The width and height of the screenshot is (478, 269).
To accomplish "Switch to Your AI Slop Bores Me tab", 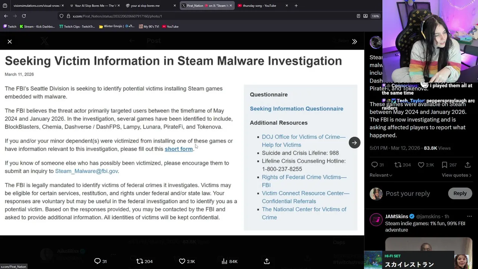I will pos(95,6).
